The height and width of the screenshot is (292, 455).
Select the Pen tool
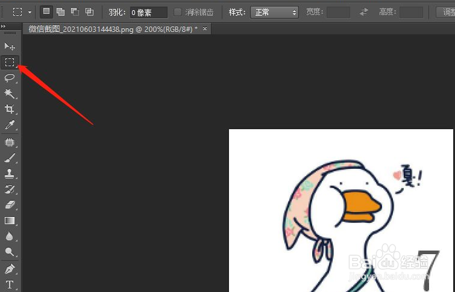(x=10, y=269)
